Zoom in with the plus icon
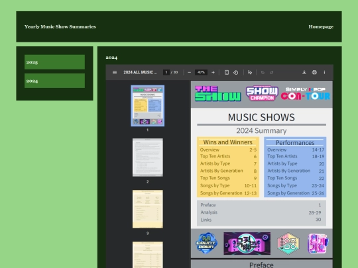Viewport: 358px width, 268px height. click(x=213, y=72)
